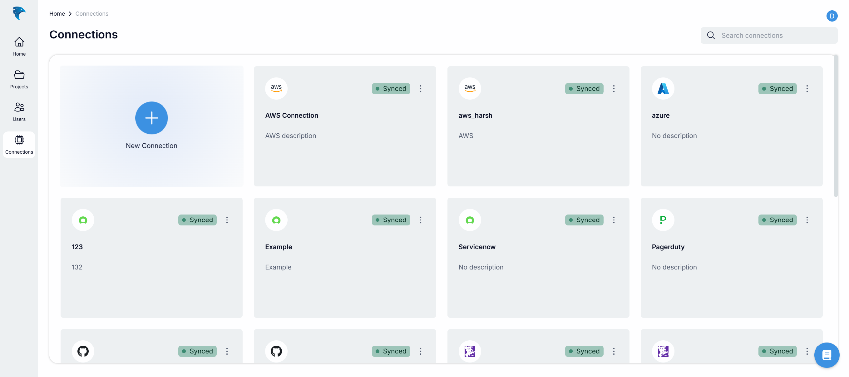This screenshot has height=377, width=849.
Task: Click the bird logo at top left
Action: click(x=19, y=13)
